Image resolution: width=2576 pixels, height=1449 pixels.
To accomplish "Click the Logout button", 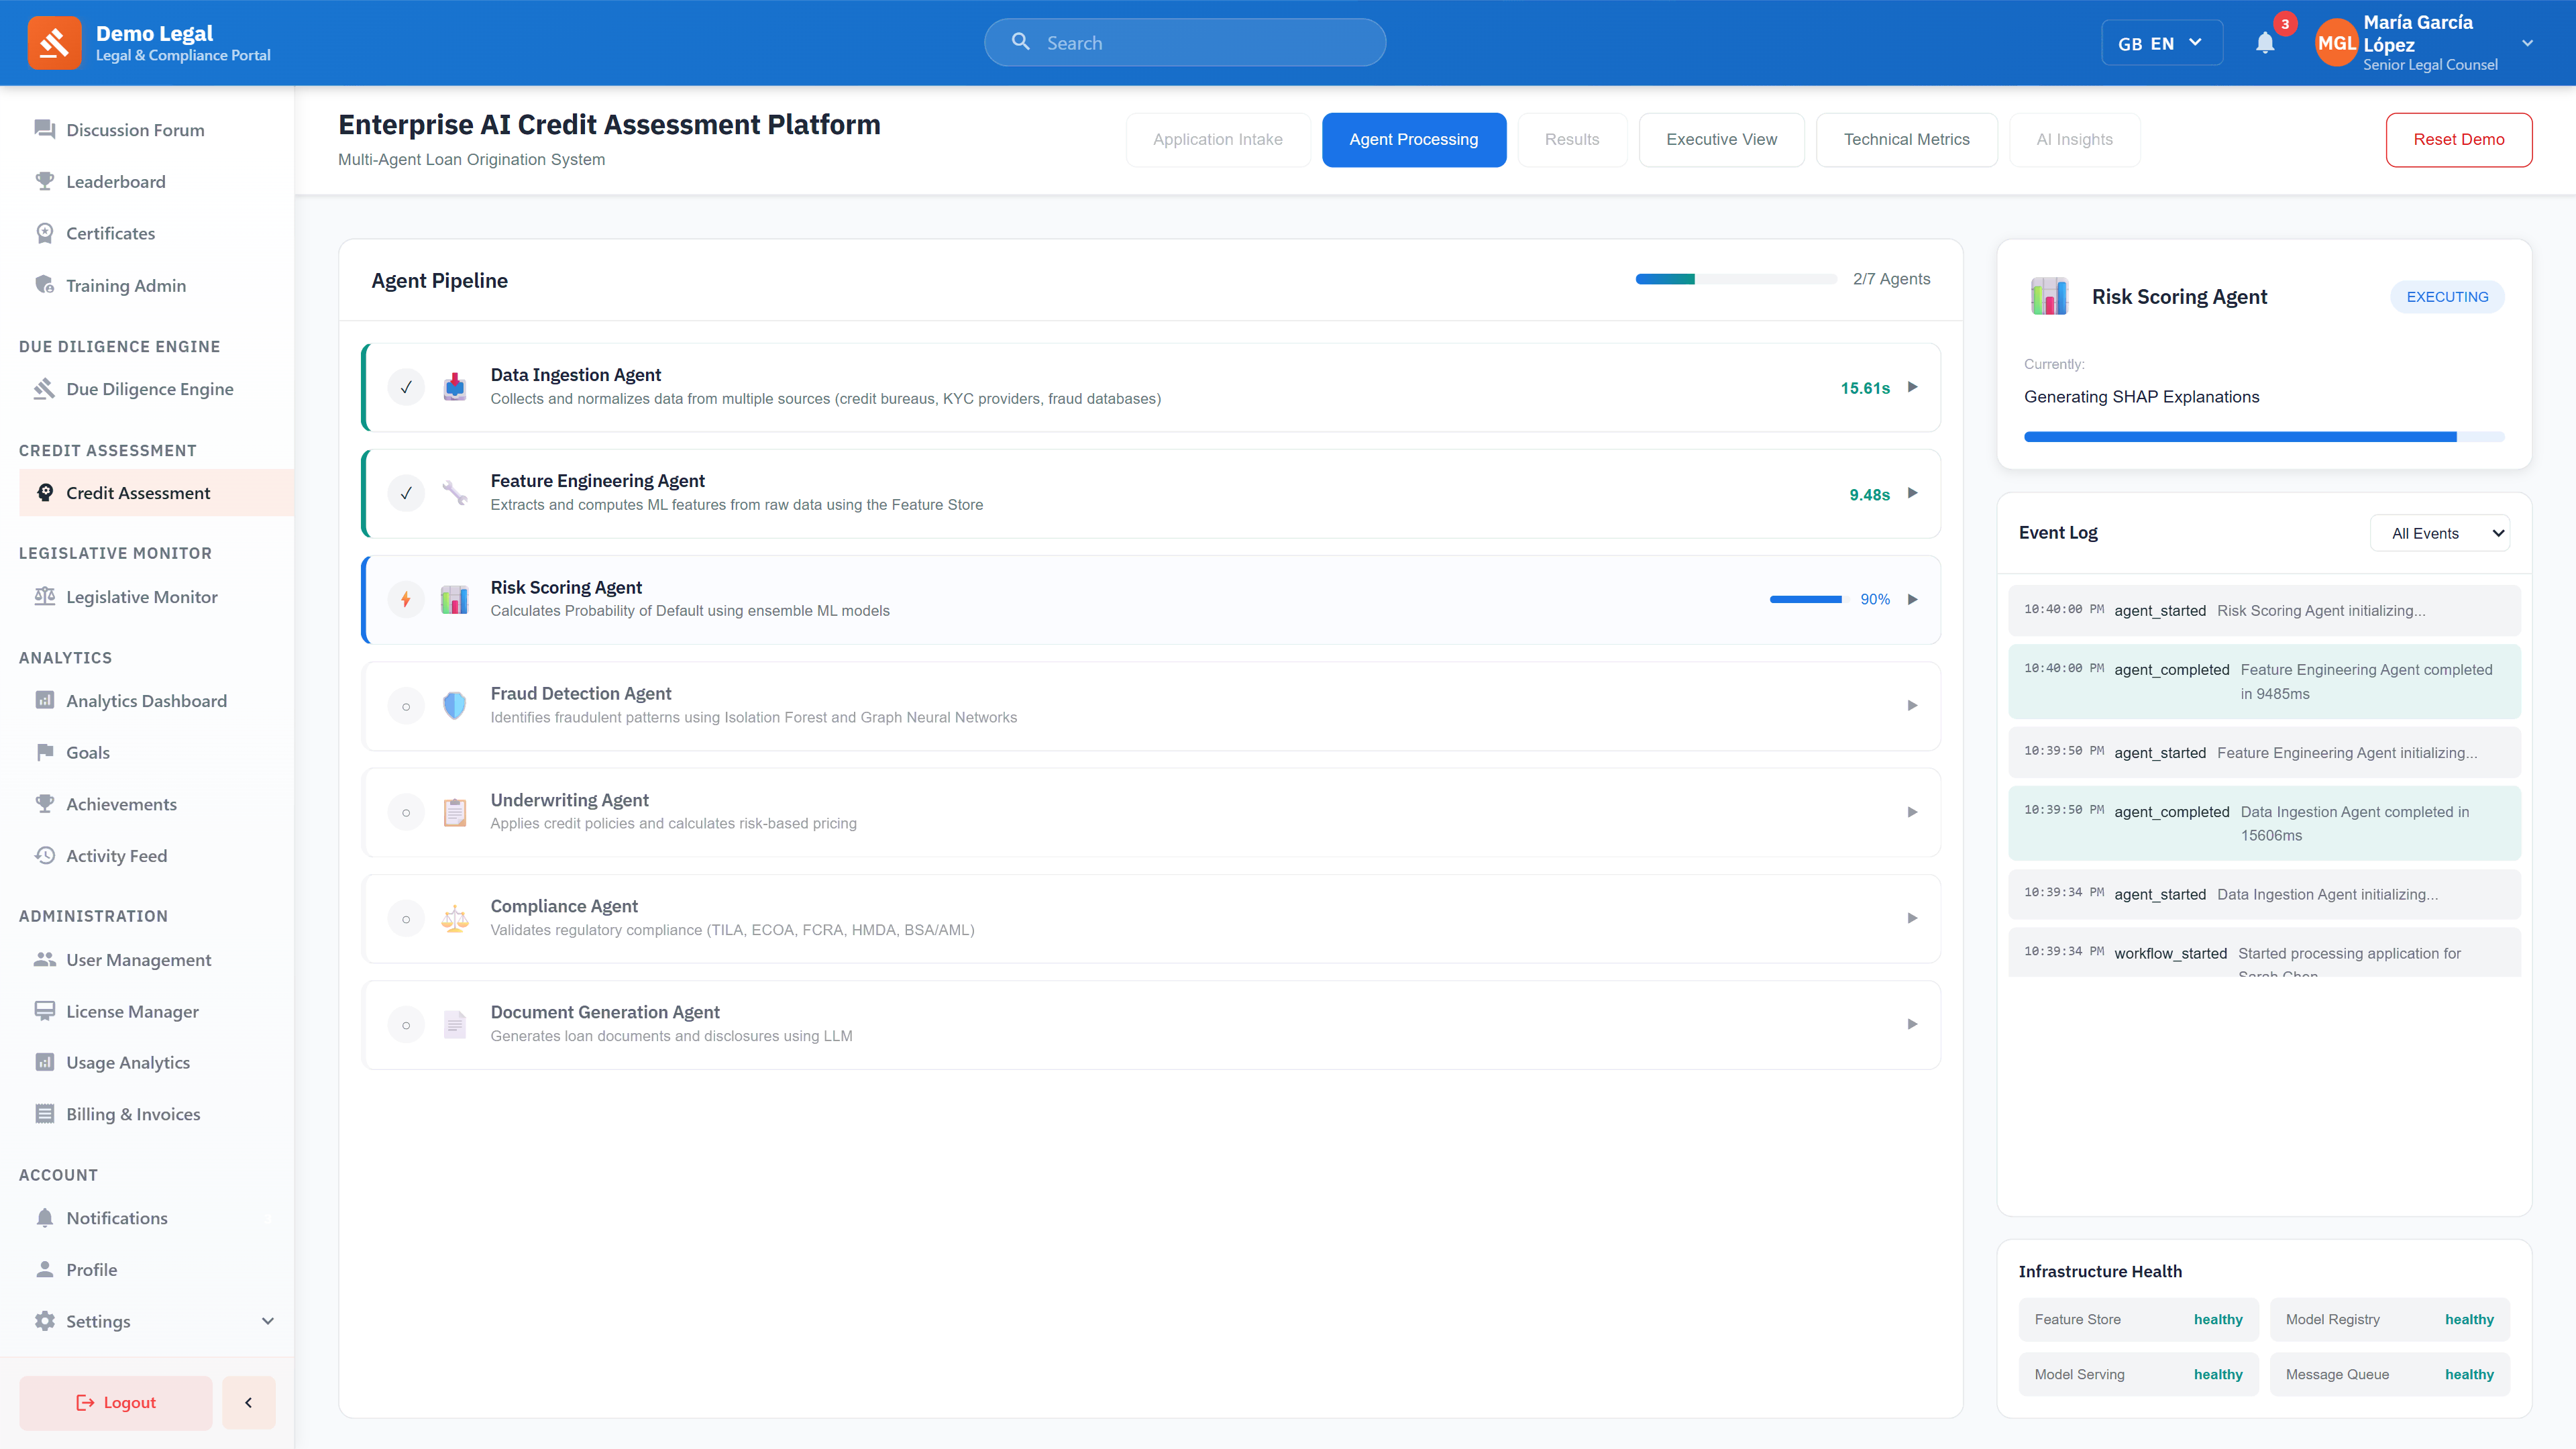I will (115, 1402).
